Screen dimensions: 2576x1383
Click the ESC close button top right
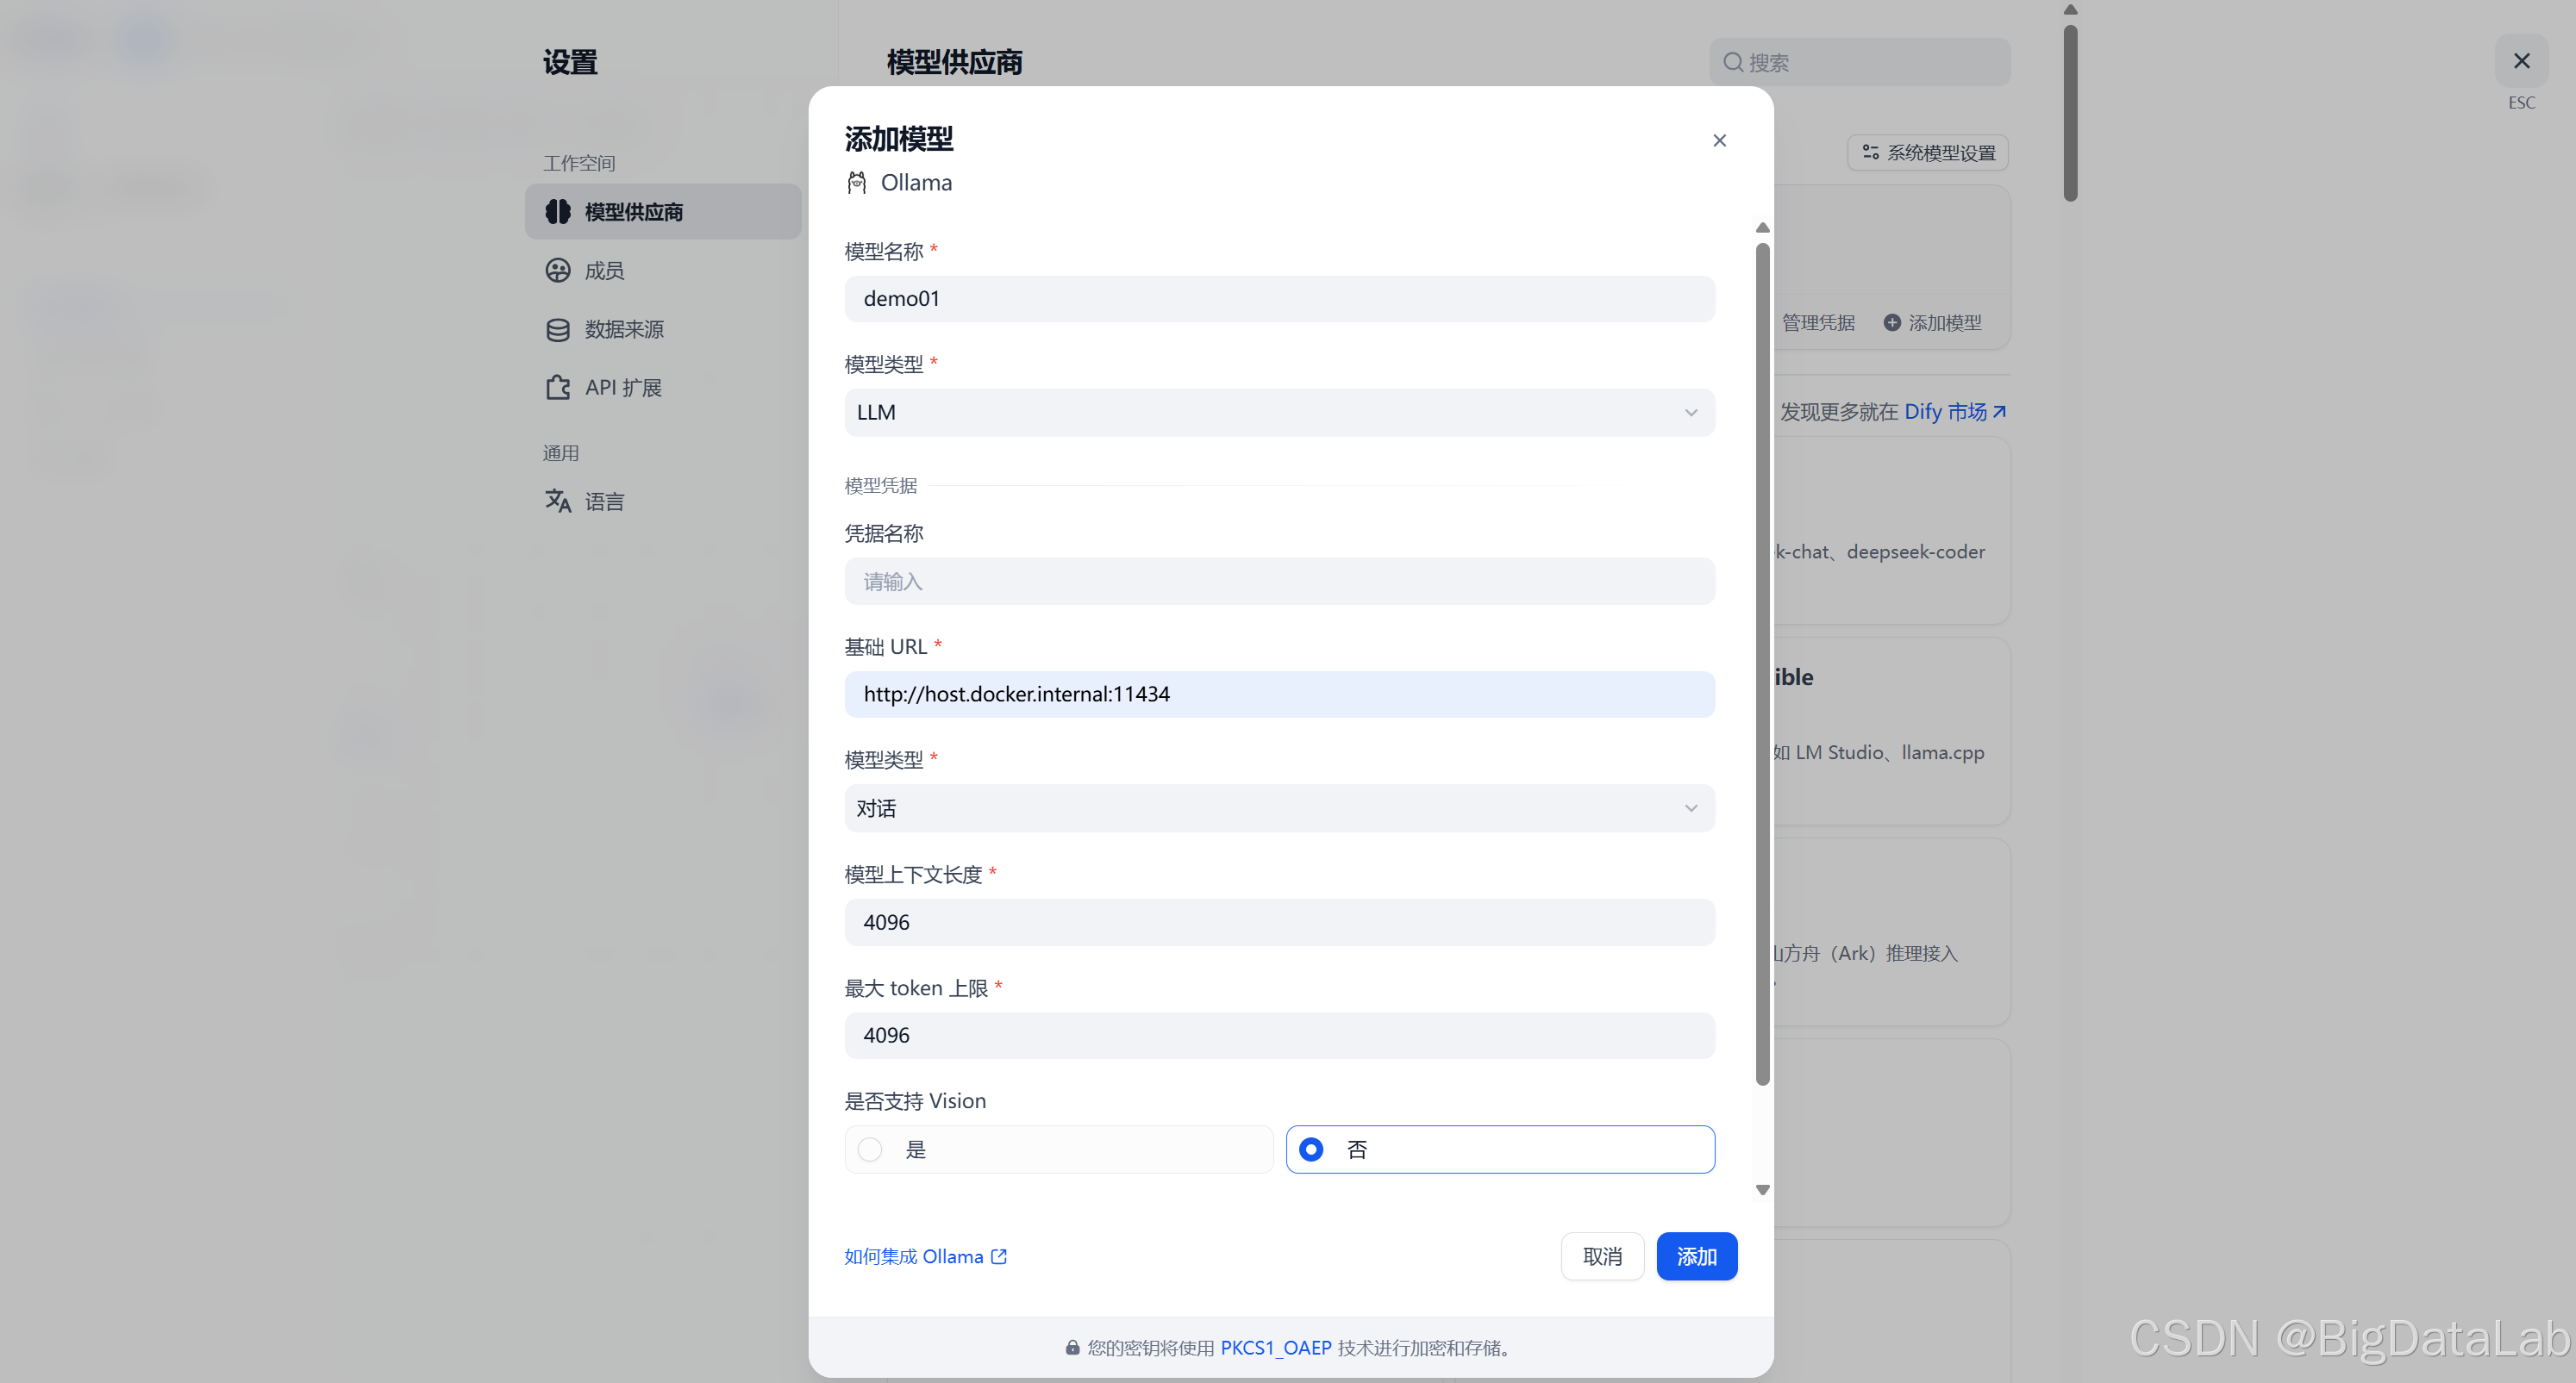2523,60
